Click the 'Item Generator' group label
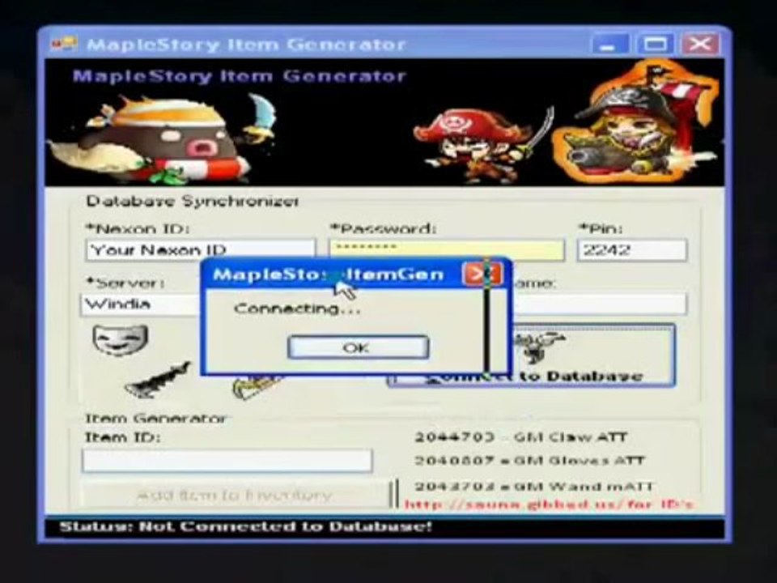777x583 pixels. coord(155,419)
